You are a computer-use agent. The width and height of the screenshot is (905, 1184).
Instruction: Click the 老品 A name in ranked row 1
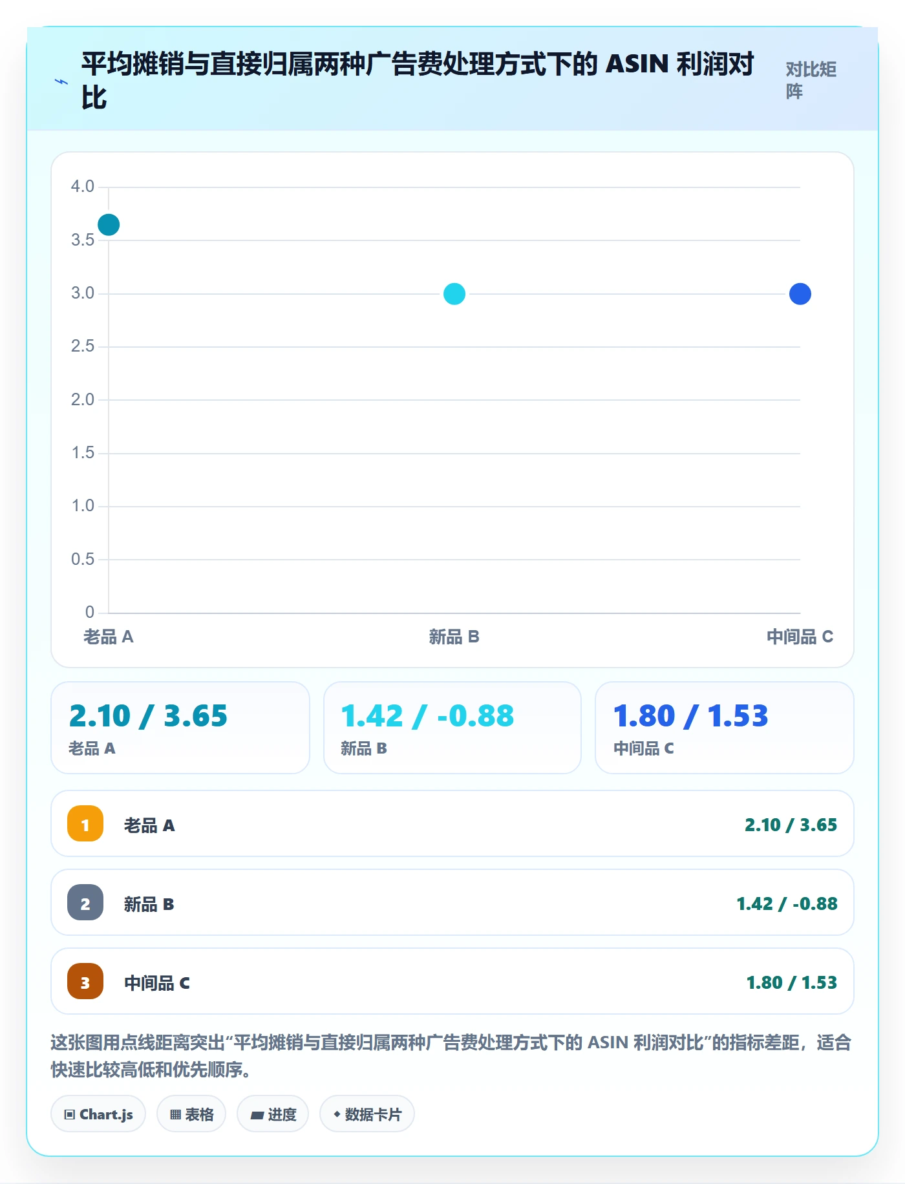(149, 825)
